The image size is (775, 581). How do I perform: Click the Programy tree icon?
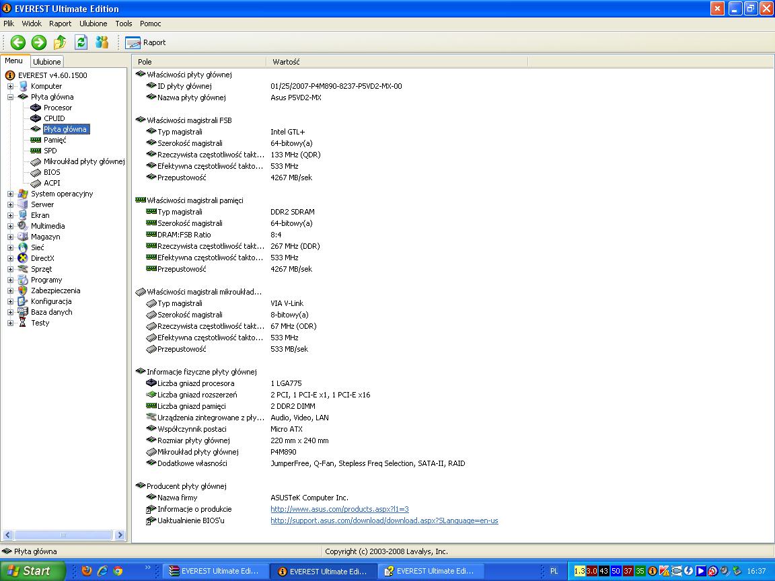coord(23,280)
